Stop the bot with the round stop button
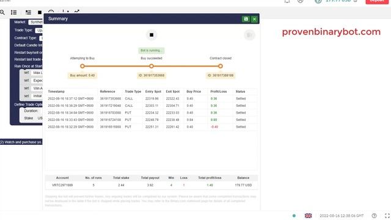This screenshot has height=220, width=391. coord(152,35)
